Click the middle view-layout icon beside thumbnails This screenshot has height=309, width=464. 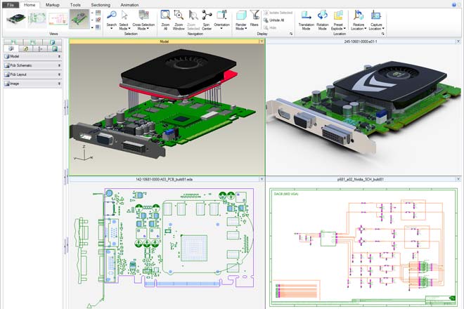(x=98, y=20)
